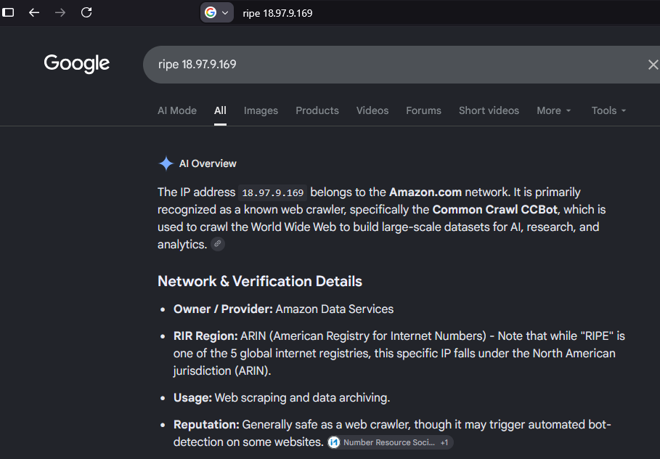Click the Owner / Provider bullet text
This screenshot has width=660, height=459.
tap(283, 309)
